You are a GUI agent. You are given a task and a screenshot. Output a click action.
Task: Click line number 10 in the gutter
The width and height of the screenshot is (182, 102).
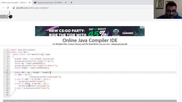click(7, 70)
